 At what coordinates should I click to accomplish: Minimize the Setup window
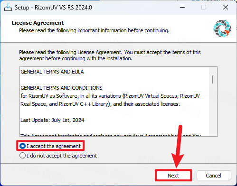(x=182, y=7)
